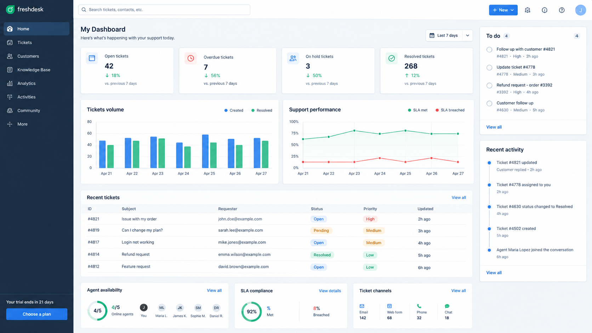
Task: Click View all under To do list
Action: [494, 127]
